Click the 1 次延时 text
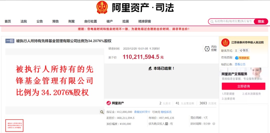The width and height of the screenshot is (270, 133). (x=154, y=49)
